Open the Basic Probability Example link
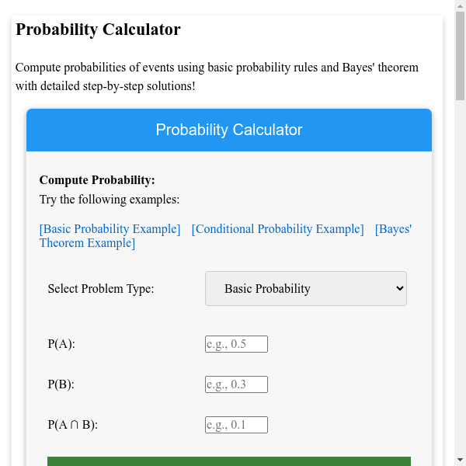The image size is (466, 466). (x=110, y=229)
